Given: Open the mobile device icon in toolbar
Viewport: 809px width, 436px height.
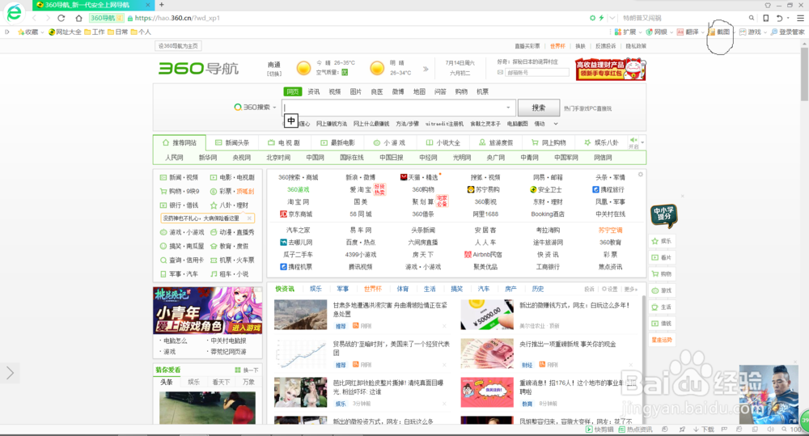Looking at the screenshot, I should 765,18.
